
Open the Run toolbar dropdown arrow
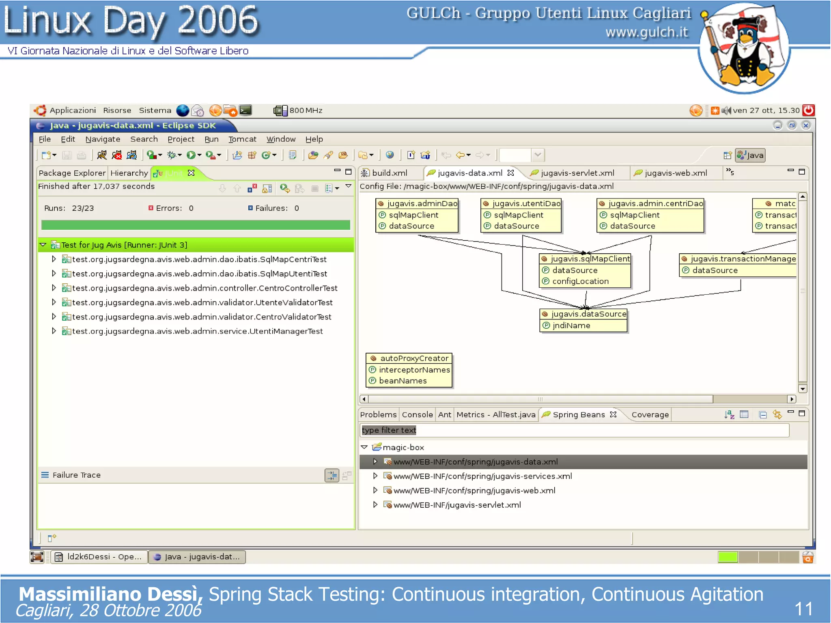200,155
